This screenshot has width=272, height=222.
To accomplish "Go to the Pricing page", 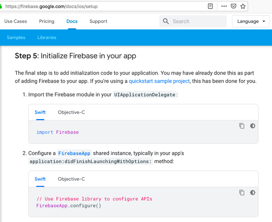I will (47, 21).
